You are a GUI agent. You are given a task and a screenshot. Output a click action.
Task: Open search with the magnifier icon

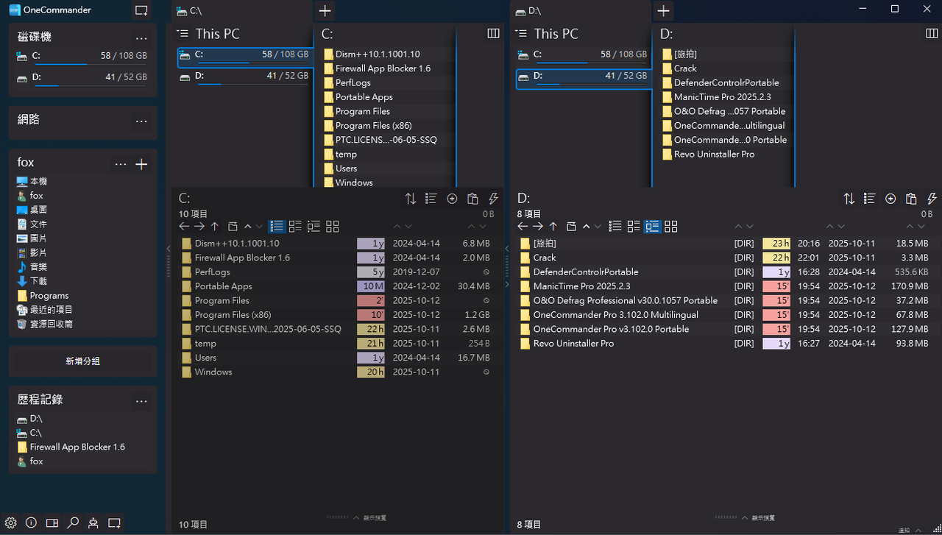click(x=73, y=523)
